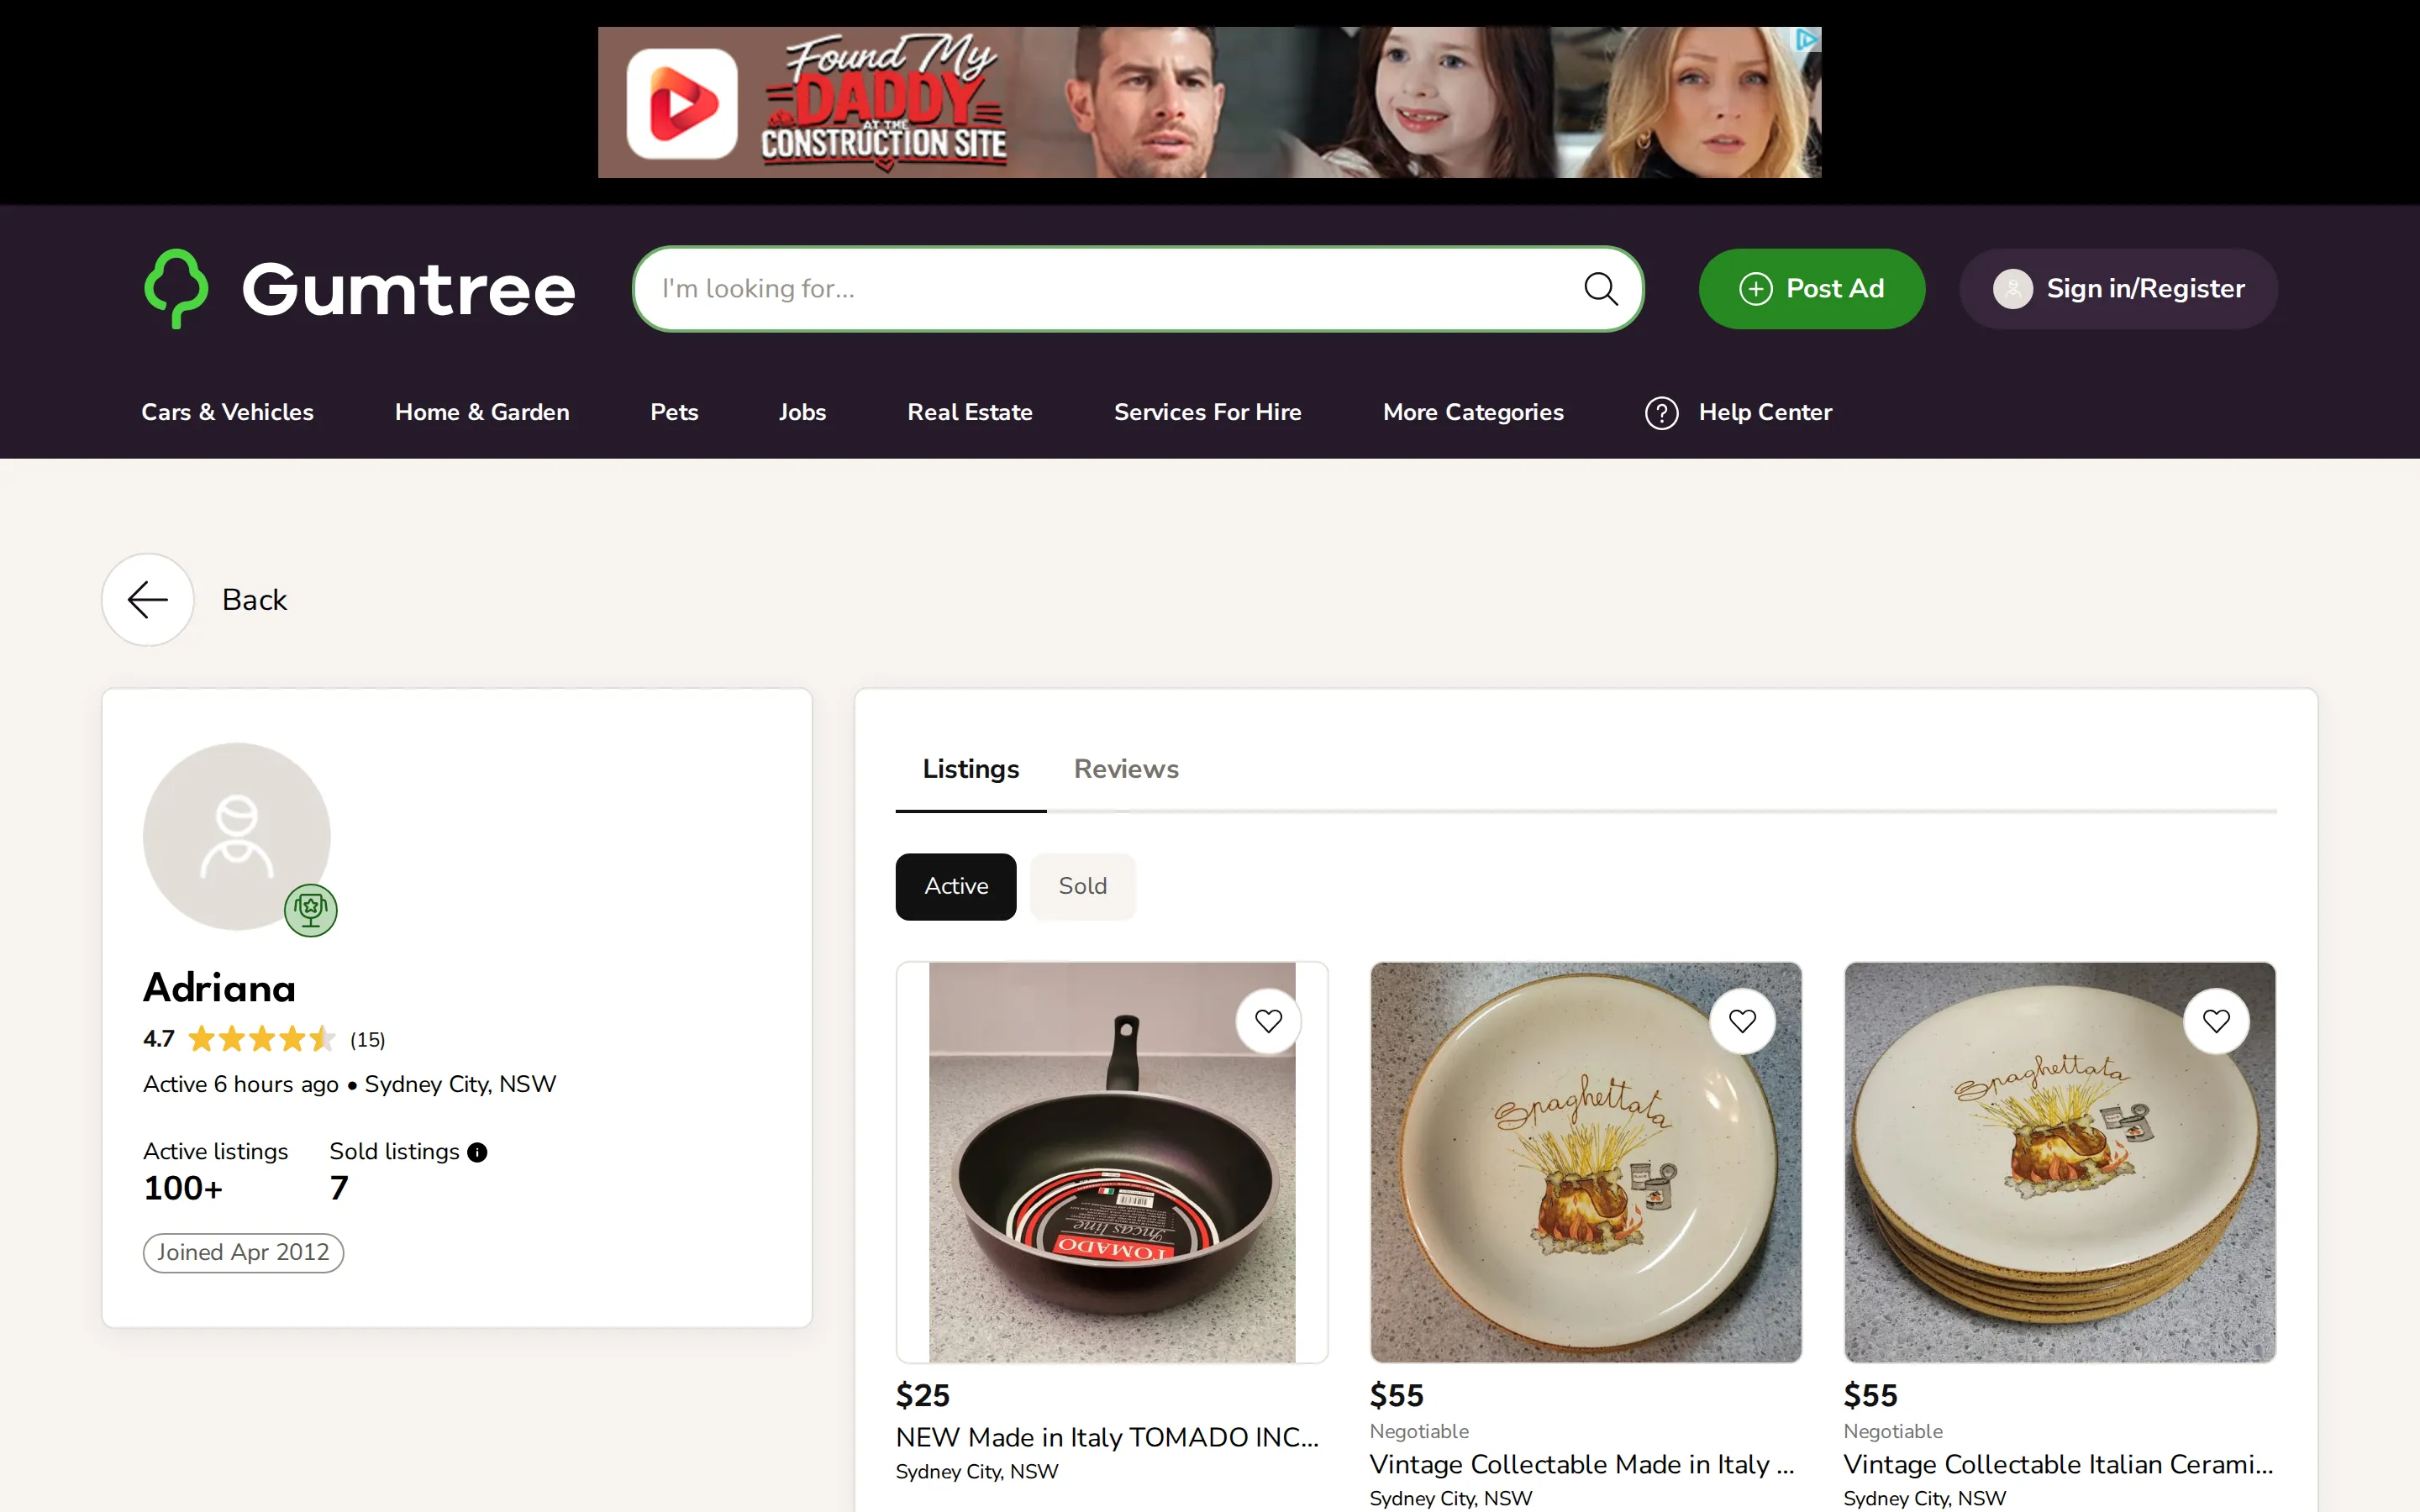Select the Sold listings filter
Image resolution: width=2420 pixels, height=1512 pixels.
pyautogui.click(x=1082, y=886)
